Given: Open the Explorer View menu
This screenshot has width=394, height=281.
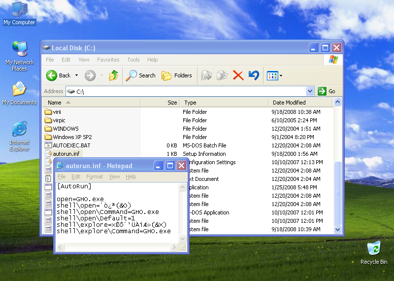Looking at the screenshot, I should coord(84,60).
